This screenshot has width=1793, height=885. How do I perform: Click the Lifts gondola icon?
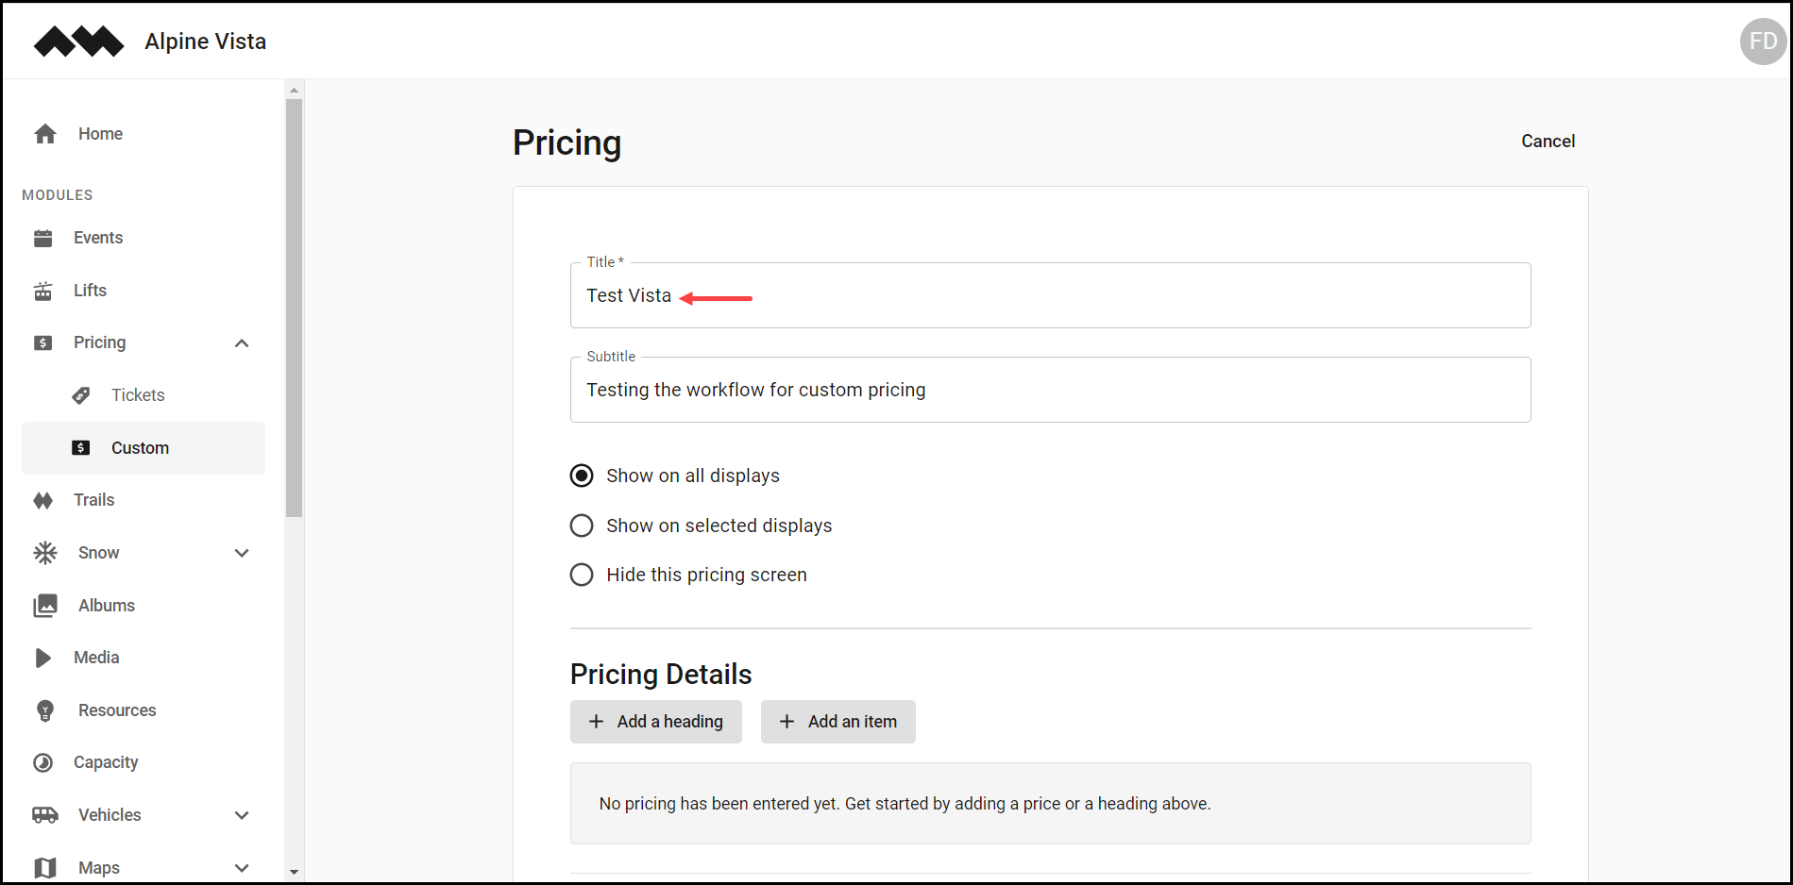(43, 291)
